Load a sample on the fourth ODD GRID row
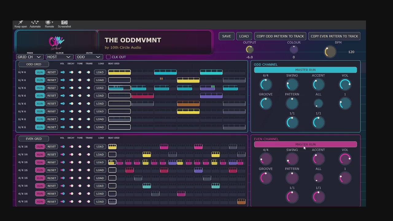The width and height of the screenshot is (393, 221). tap(100, 96)
